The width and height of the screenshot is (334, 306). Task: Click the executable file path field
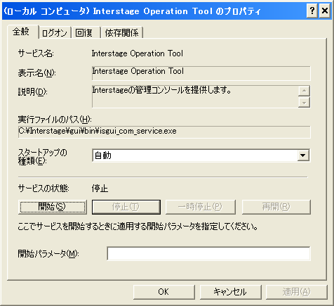coord(164,132)
